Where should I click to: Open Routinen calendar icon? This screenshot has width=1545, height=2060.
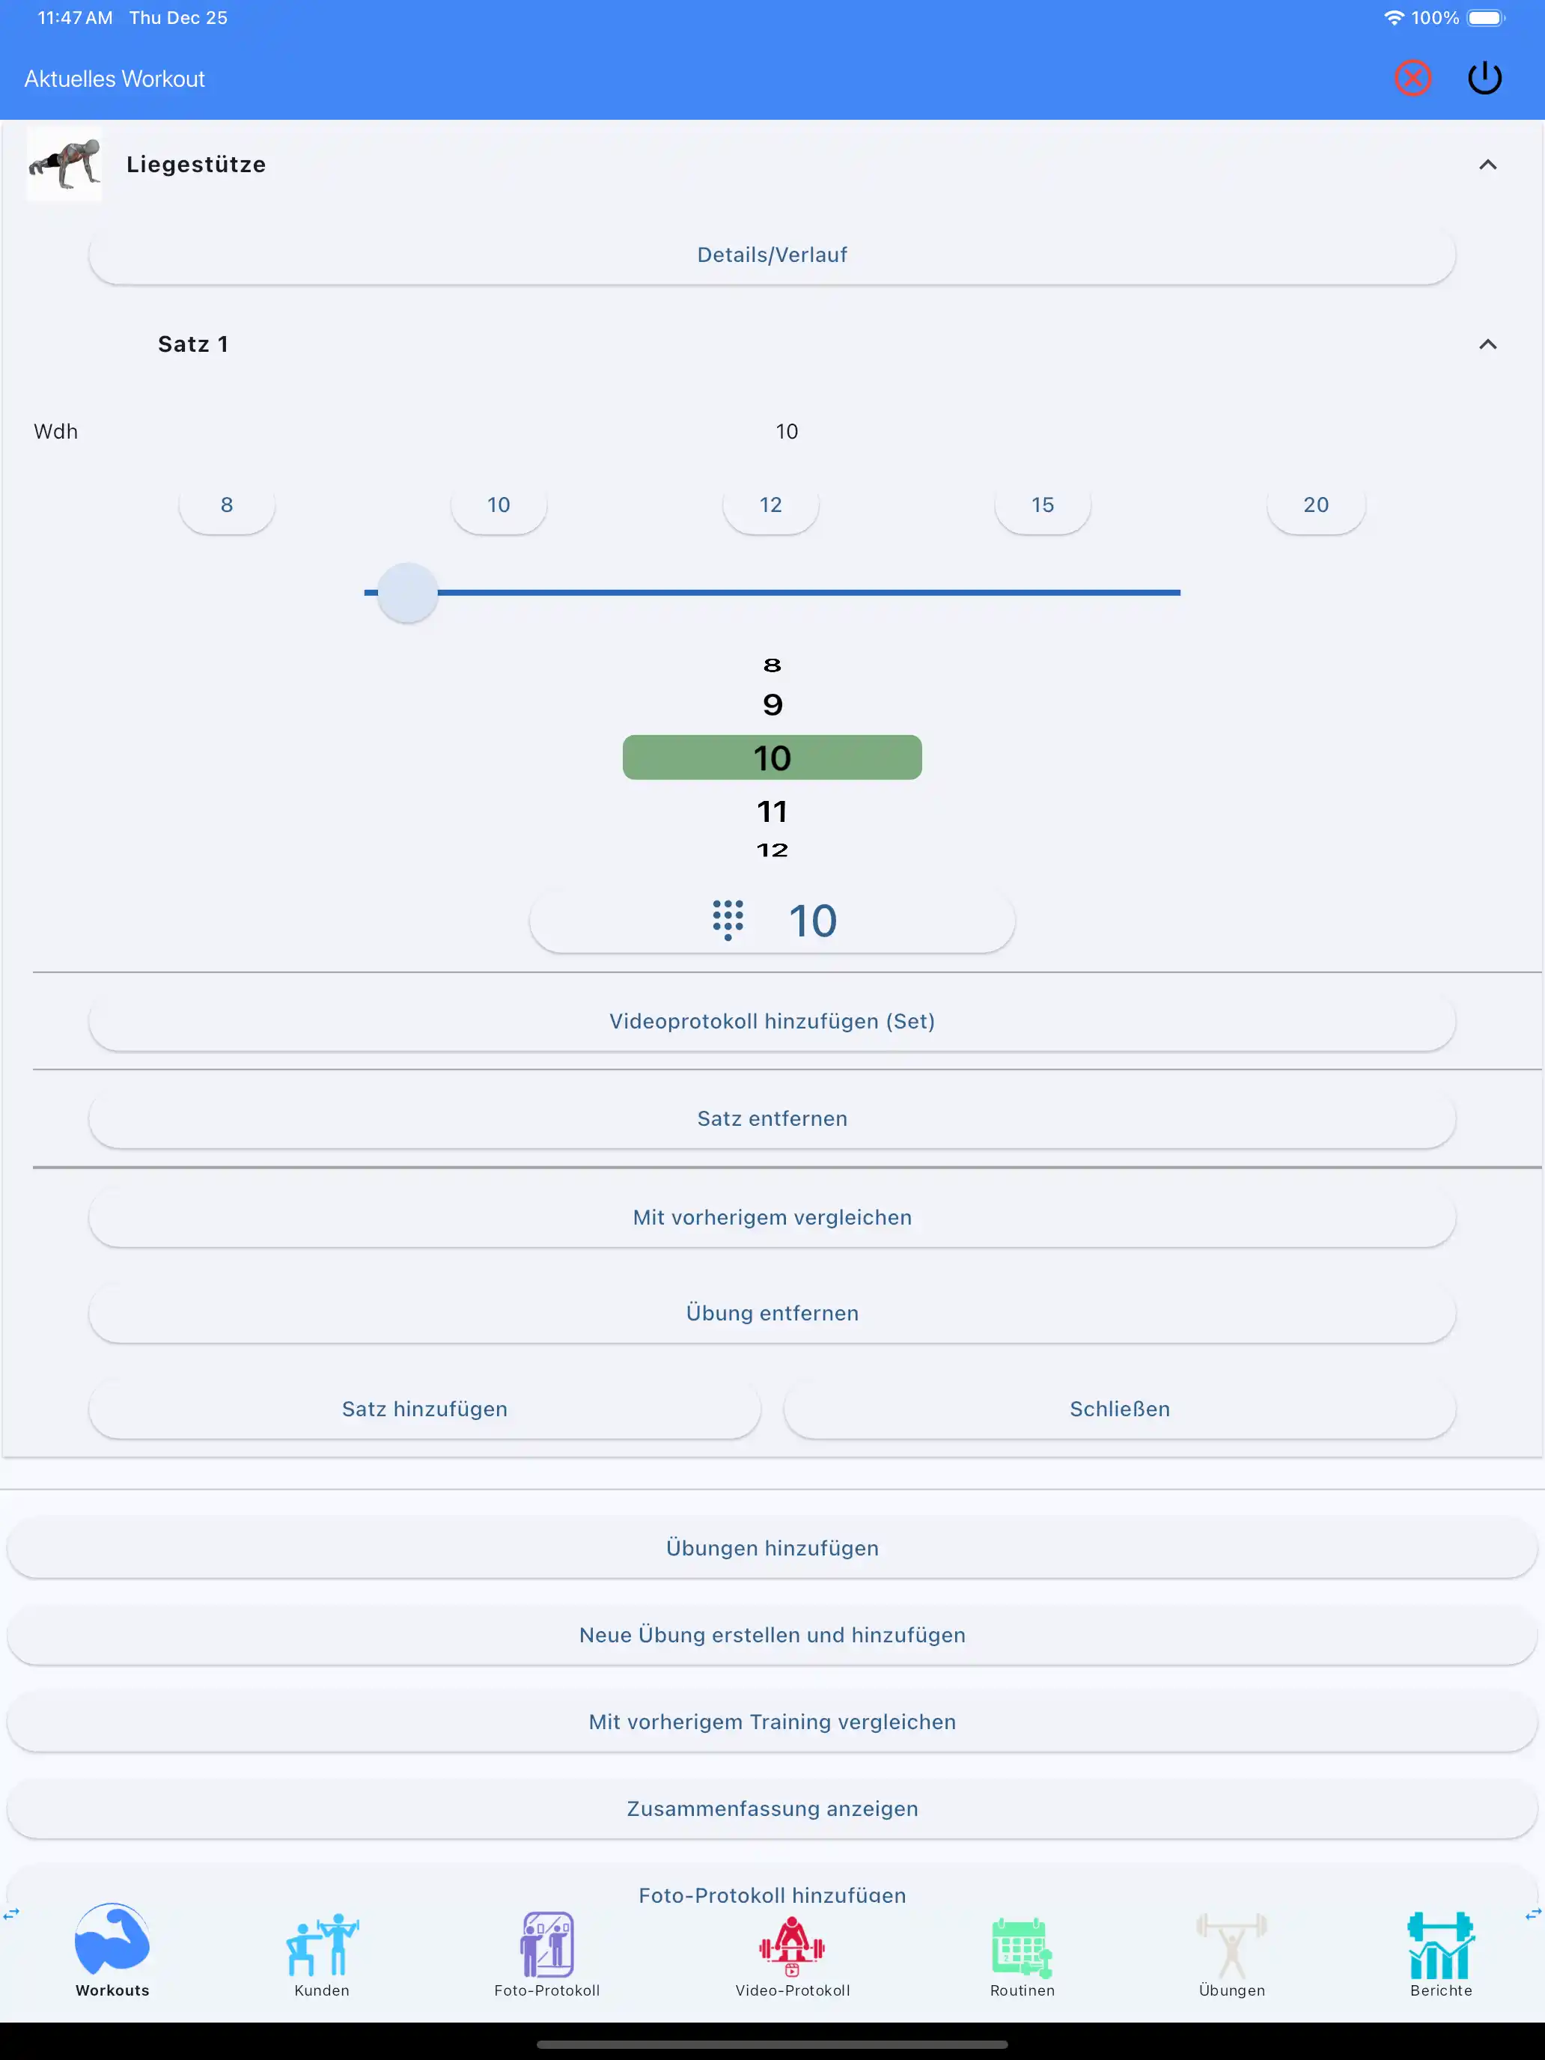[1022, 1946]
